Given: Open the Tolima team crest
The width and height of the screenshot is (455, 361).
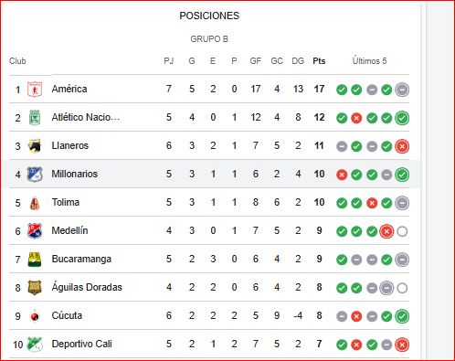Looking at the screenshot, I should click(35, 202).
